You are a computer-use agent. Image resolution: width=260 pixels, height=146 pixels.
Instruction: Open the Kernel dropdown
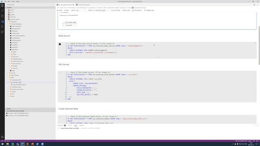tap(81, 10)
